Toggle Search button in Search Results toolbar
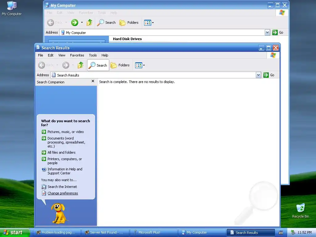The width and height of the screenshot is (316, 237). pos(98,65)
